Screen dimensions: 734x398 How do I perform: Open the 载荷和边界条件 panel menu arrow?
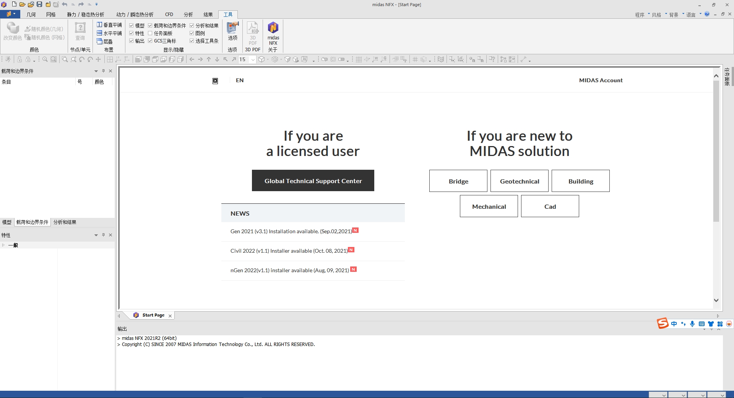click(96, 71)
